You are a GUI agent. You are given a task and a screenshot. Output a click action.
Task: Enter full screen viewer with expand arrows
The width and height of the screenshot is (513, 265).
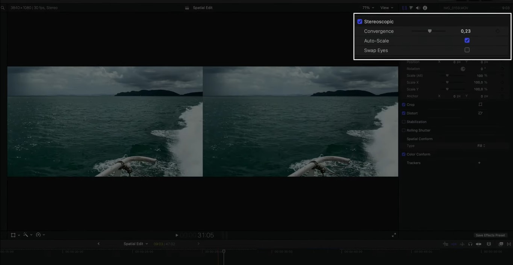tap(394, 235)
